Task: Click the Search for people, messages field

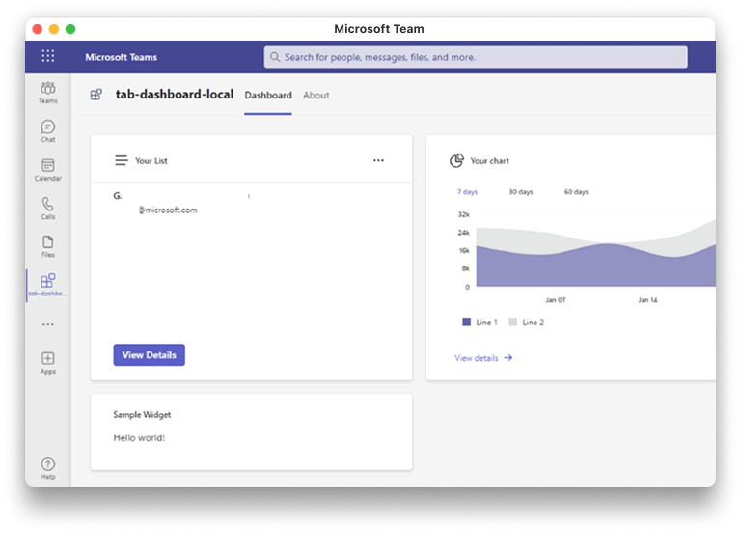Action: (x=476, y=57)
